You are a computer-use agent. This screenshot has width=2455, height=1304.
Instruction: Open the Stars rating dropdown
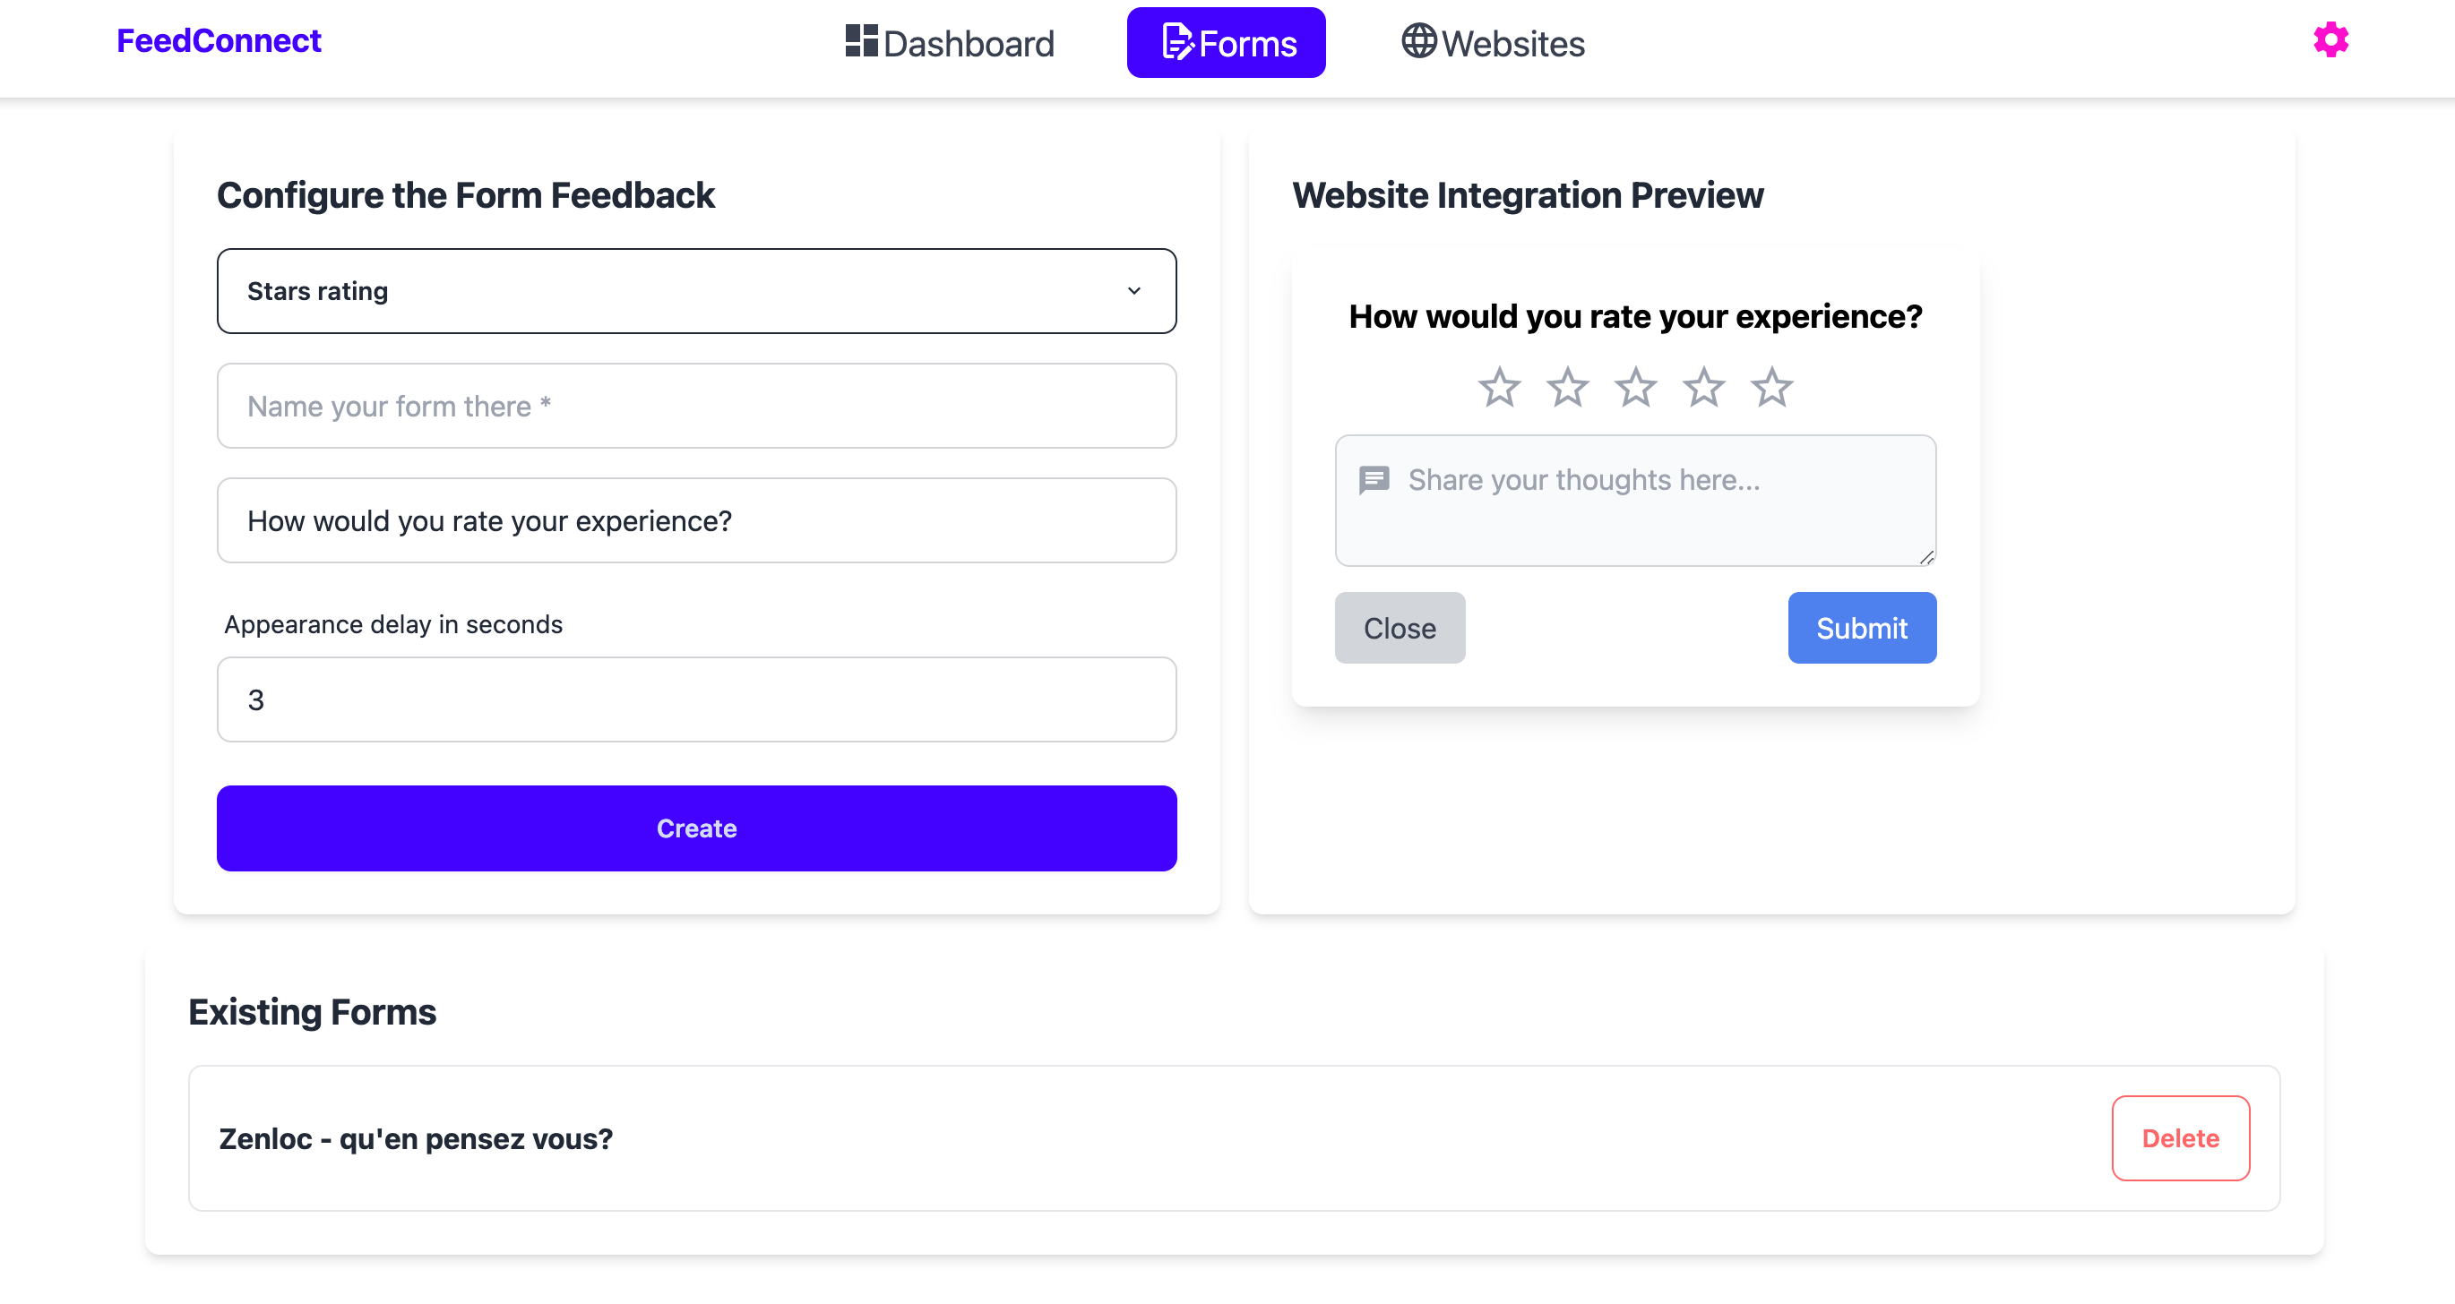pos(697,291)
